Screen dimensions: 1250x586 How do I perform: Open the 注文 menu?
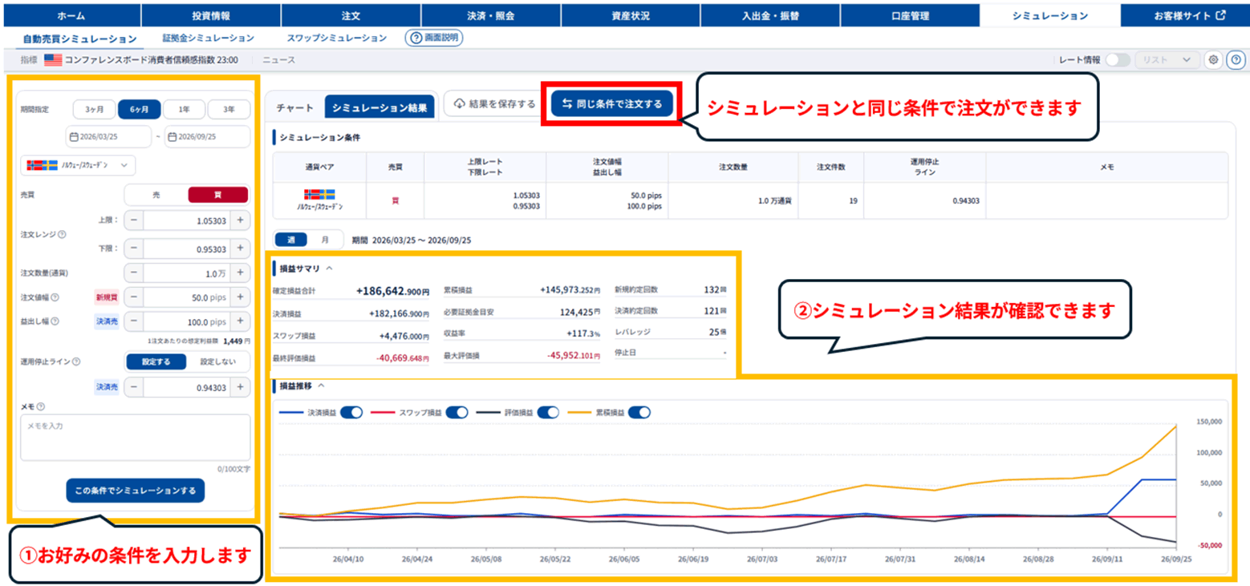tap(351, 15)
